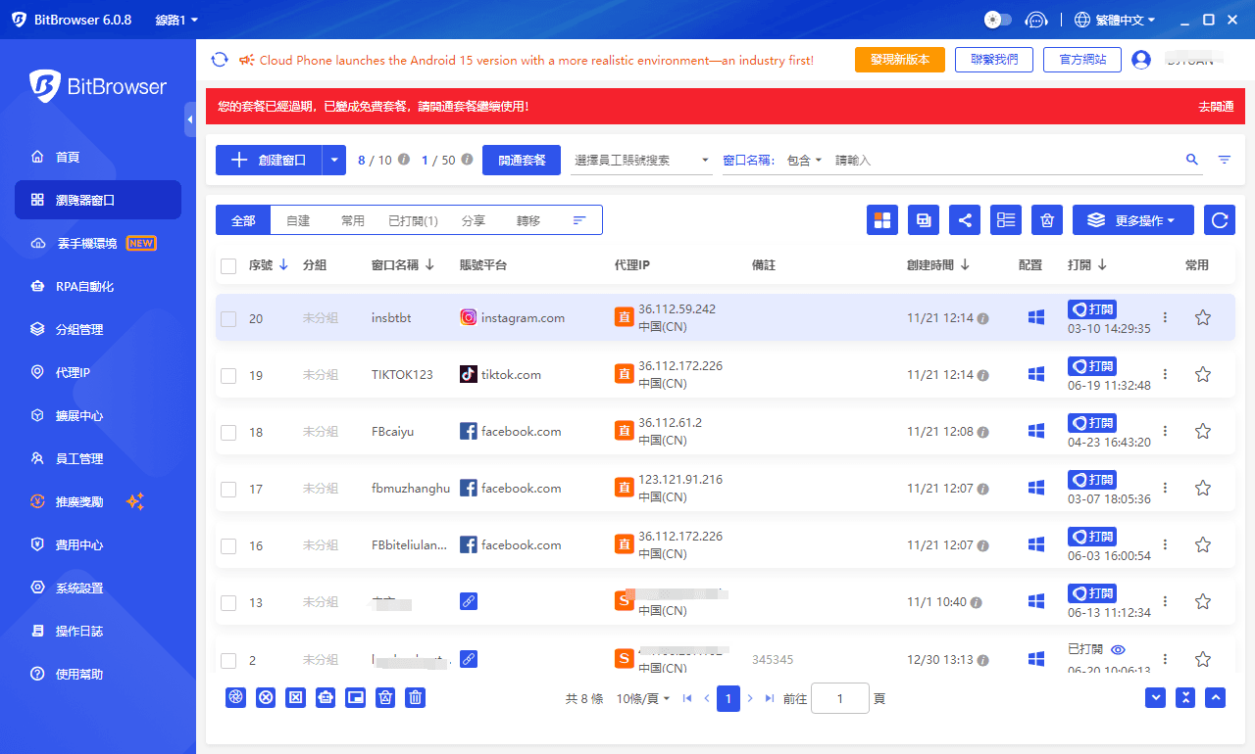Expand the 更多操作 dropdown
This screenshot has height=754, width=1255.
(x=1132, y=220)
